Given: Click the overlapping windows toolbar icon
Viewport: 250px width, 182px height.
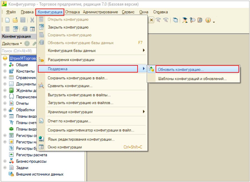Looking at the screenshot, I should click(175, 20).
